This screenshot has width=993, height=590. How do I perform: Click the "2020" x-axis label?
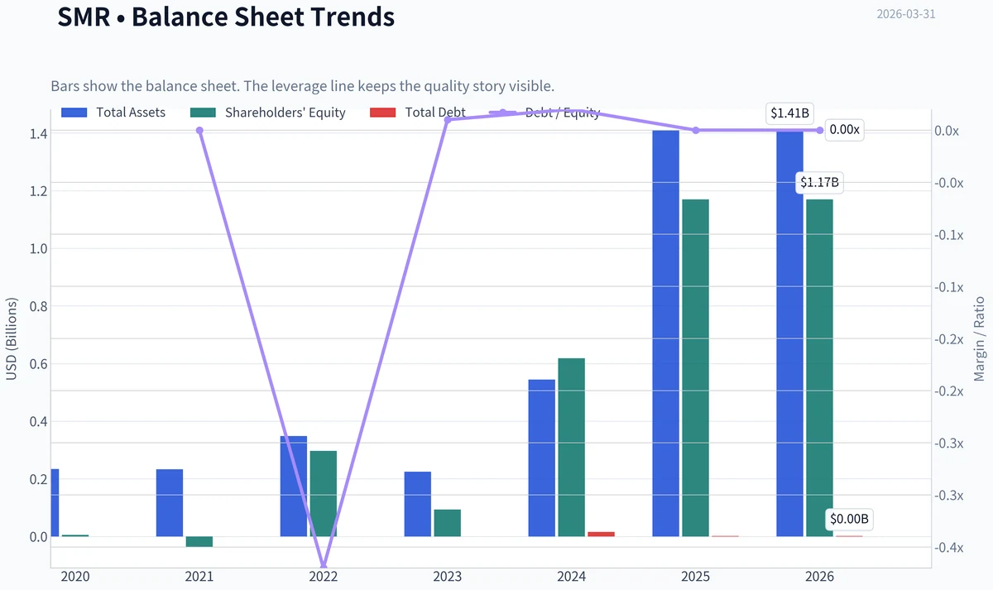click(x=75, y=576)
